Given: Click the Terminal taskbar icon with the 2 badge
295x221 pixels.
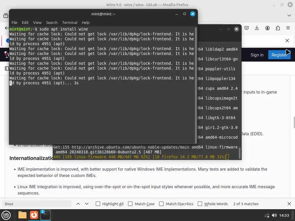Looking at the screenshot, I should pyautogui.click(x=45, y=215).
